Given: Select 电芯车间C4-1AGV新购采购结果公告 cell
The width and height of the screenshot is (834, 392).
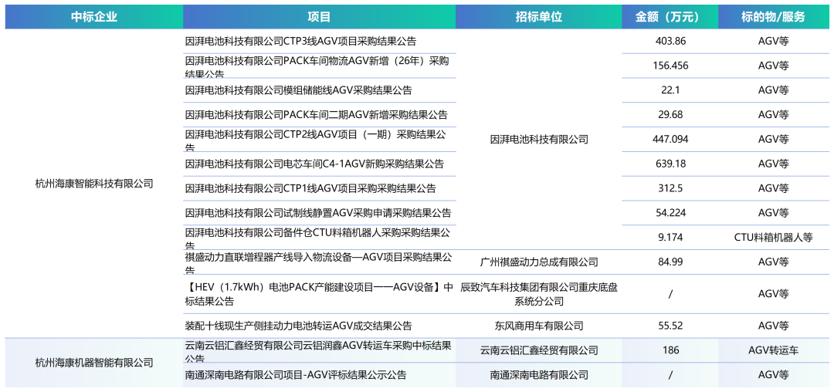Looking at the screenshot, I should 319,164.
